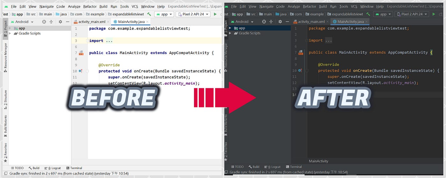The height and width of the screenshot is (178, 446).
Task: Click related XML file gutter icon at line 7, dark window
Action: (300, 52)
